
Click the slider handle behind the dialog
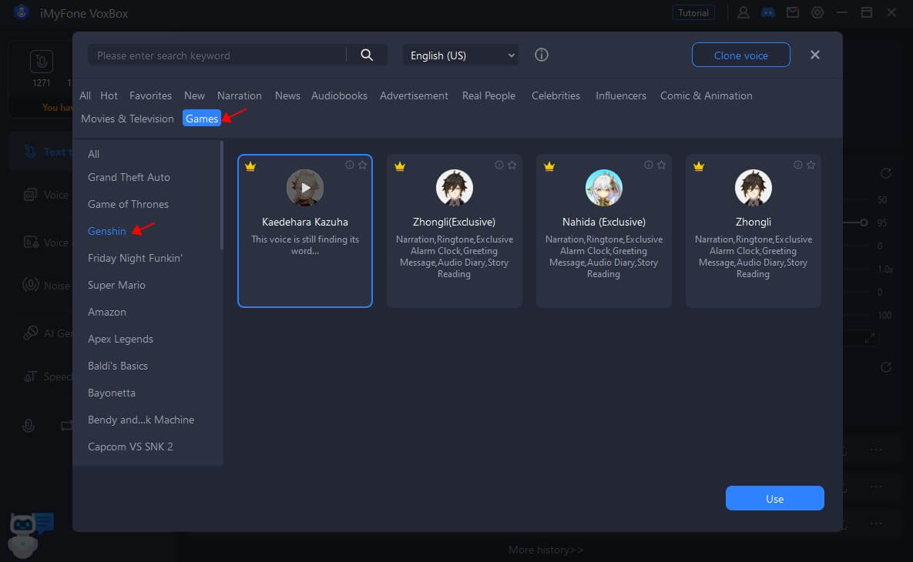[x=864, y=222]
